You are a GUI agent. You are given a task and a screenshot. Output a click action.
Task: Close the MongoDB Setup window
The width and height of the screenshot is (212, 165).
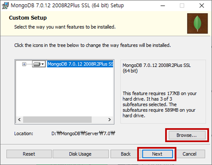(202, 6)
